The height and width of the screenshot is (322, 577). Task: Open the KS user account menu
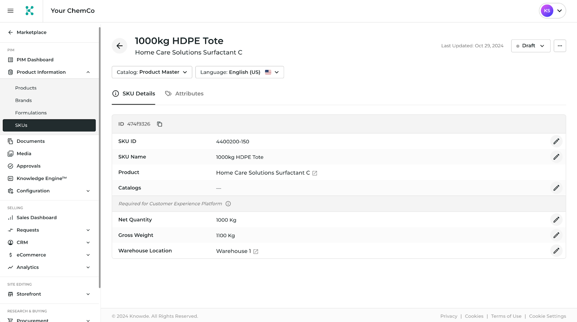[x=552, y=11]
